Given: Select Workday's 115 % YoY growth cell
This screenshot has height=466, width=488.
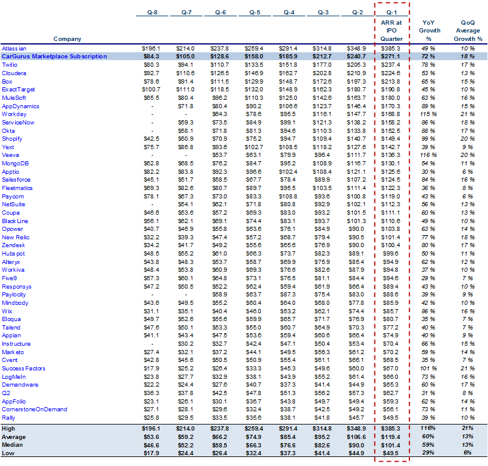Looking at the screenshot, I should click(x=429, y=114).
